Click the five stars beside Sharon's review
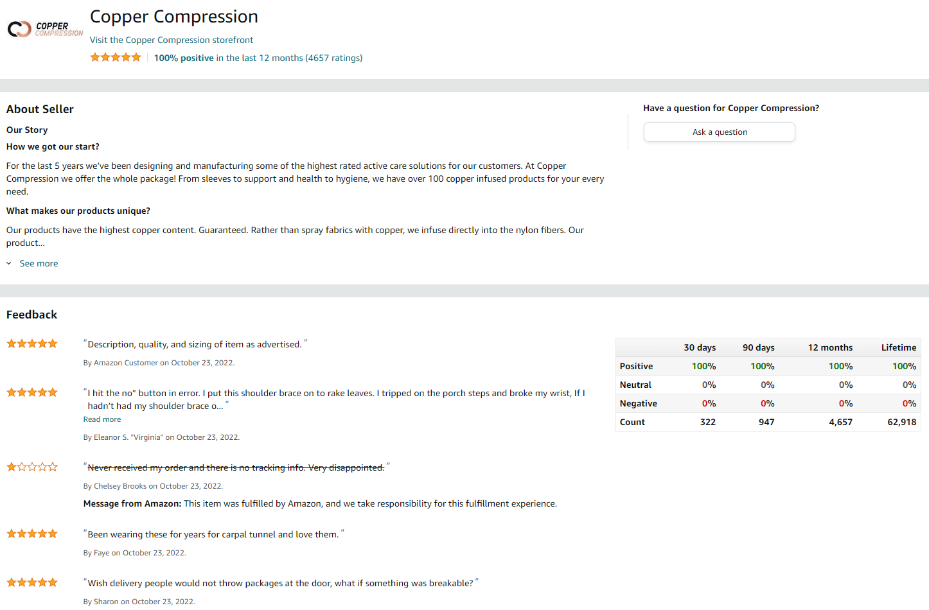This screenshot has width=929, height=610. point(32,582)
